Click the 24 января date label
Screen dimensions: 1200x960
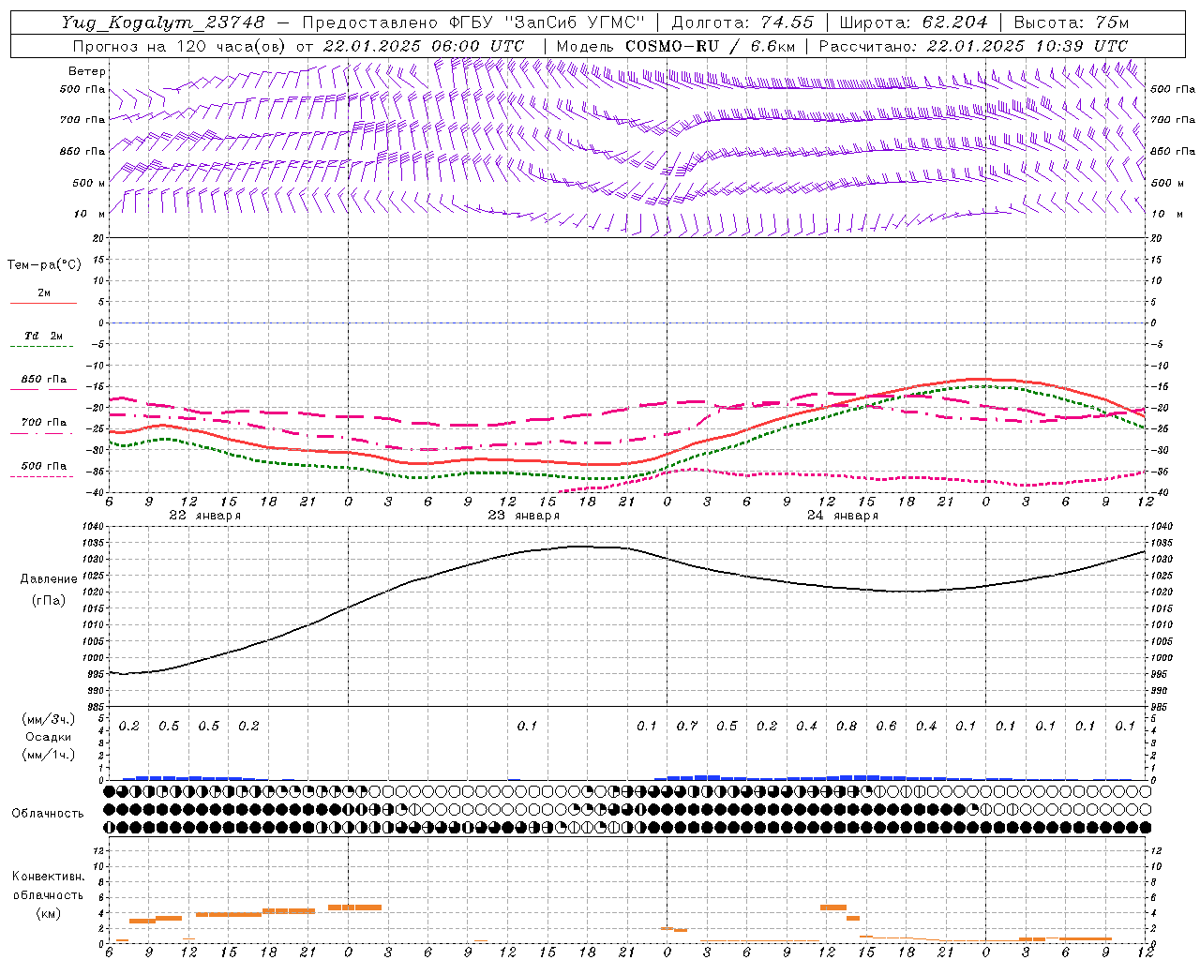pyautogui.click(x=843, y=516)
